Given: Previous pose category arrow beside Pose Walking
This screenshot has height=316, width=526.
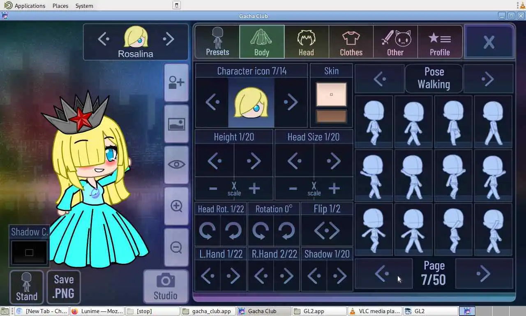Looking at the screenshot, I should pos(380,79).
